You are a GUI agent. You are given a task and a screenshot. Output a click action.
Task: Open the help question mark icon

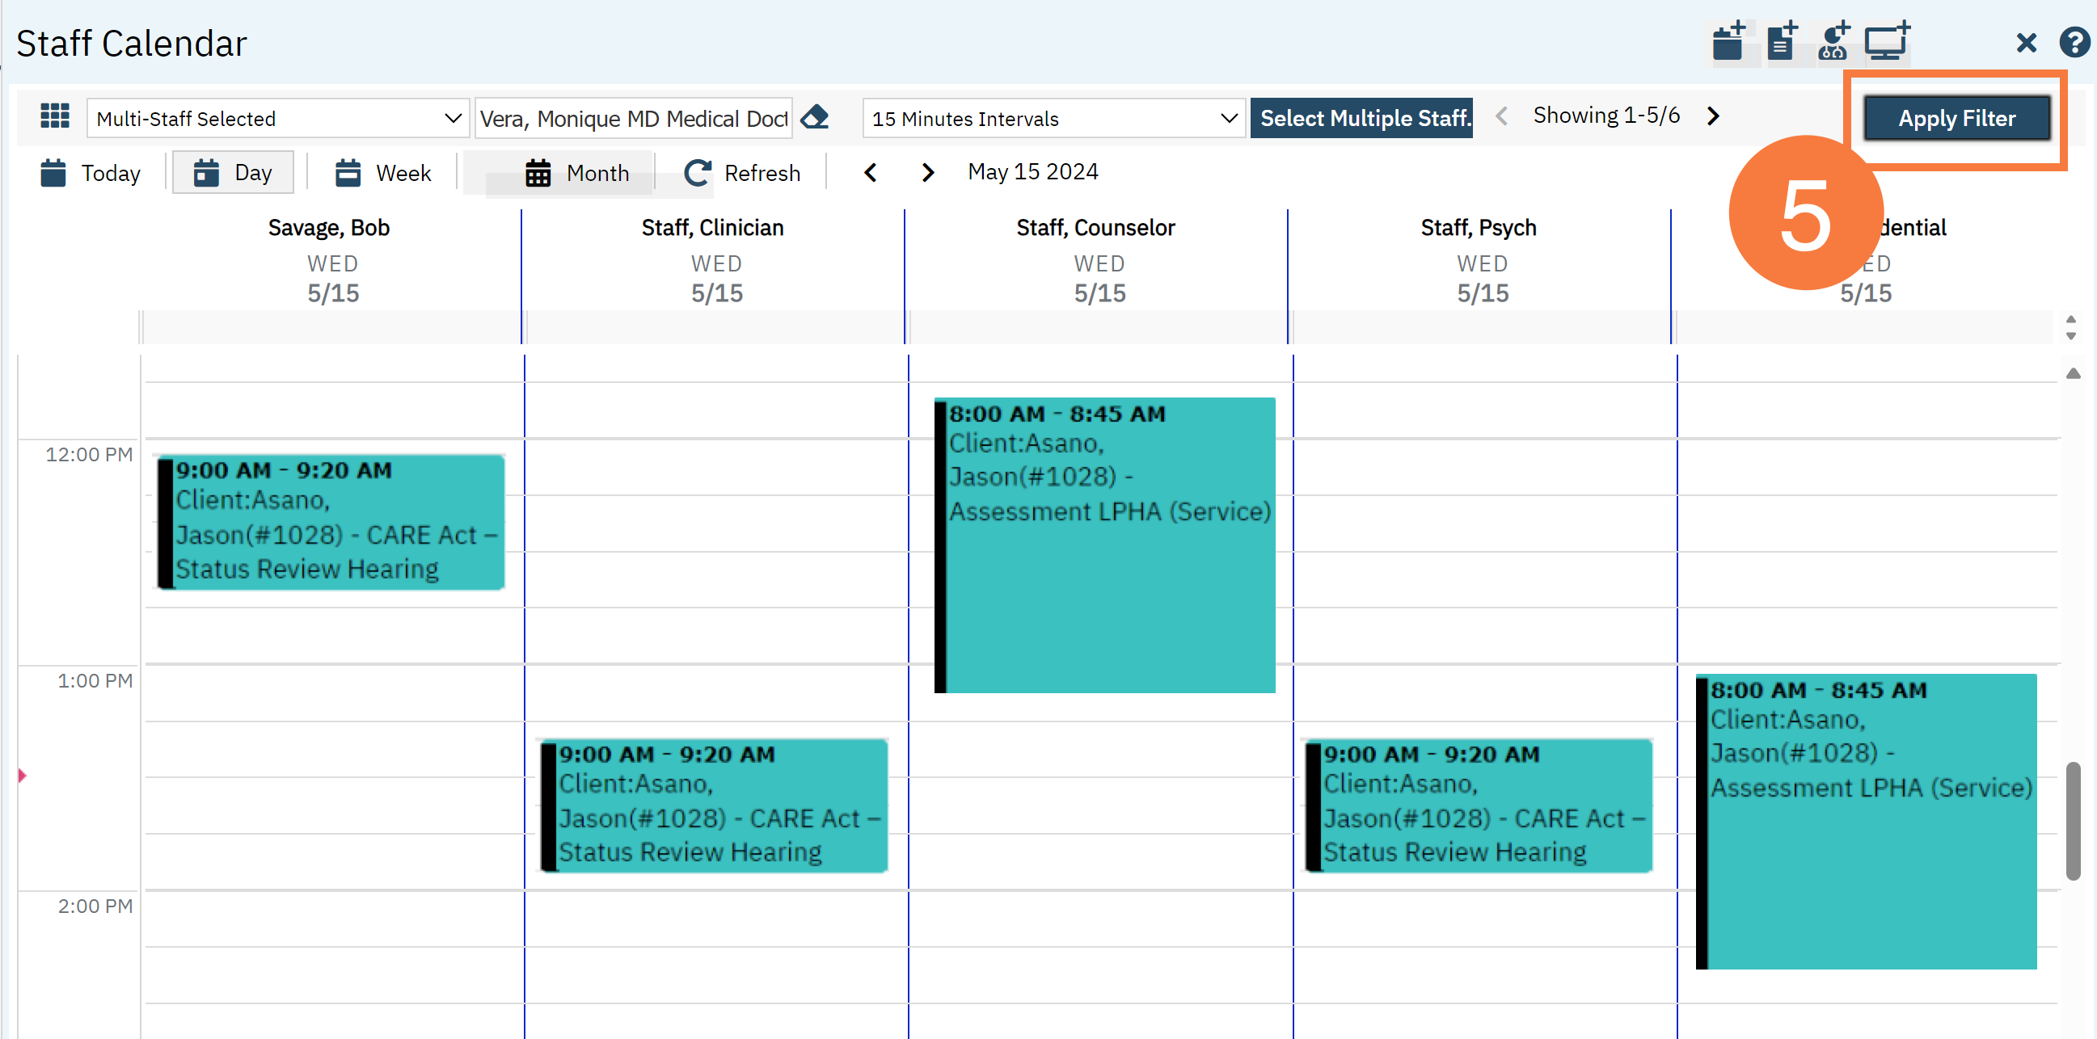click(2074, 42)
